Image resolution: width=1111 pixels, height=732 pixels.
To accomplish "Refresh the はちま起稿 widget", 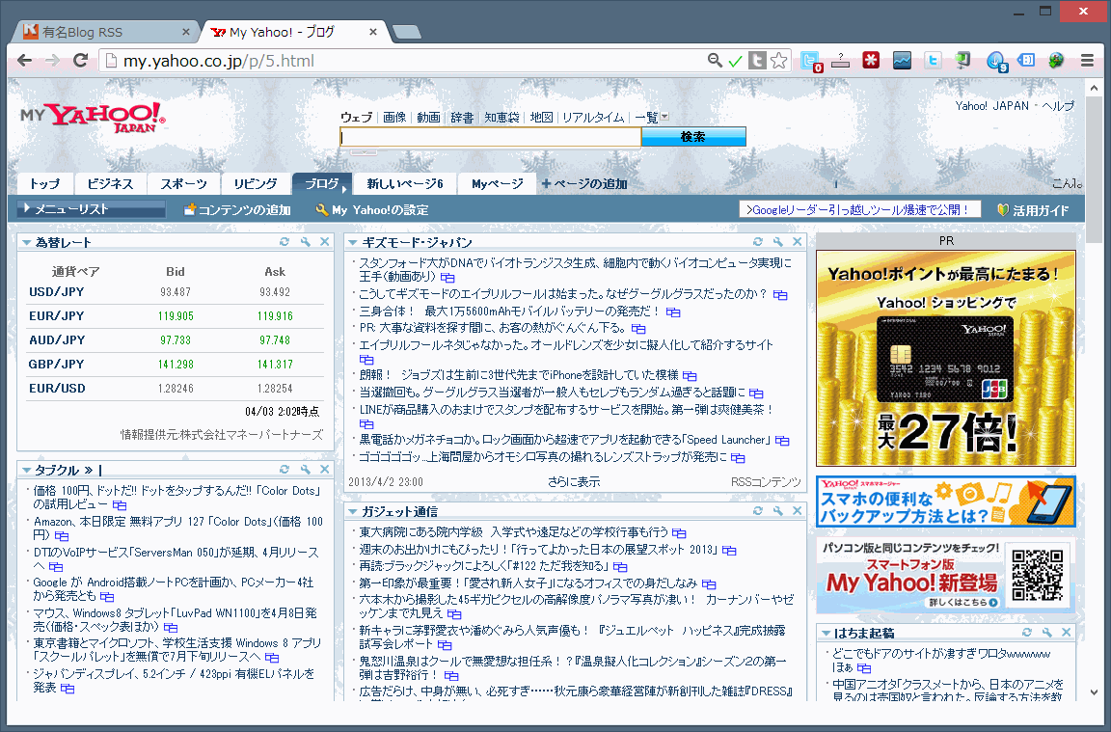I will (1027, 633).
